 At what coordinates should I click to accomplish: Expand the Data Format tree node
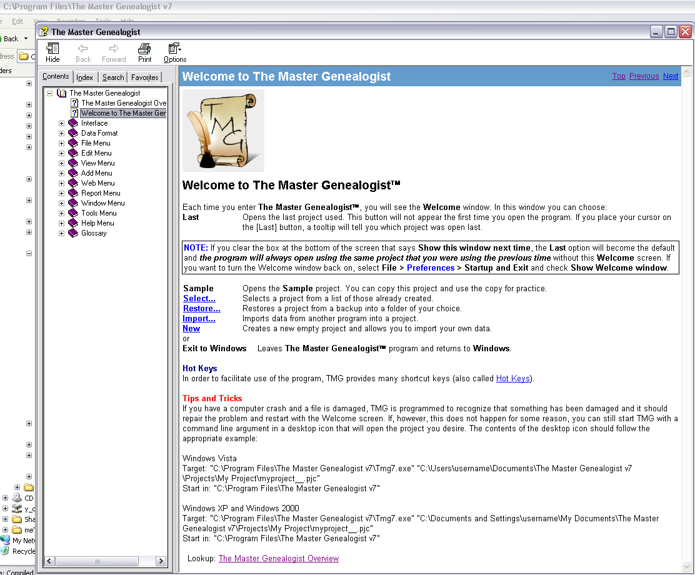point(62,133)
